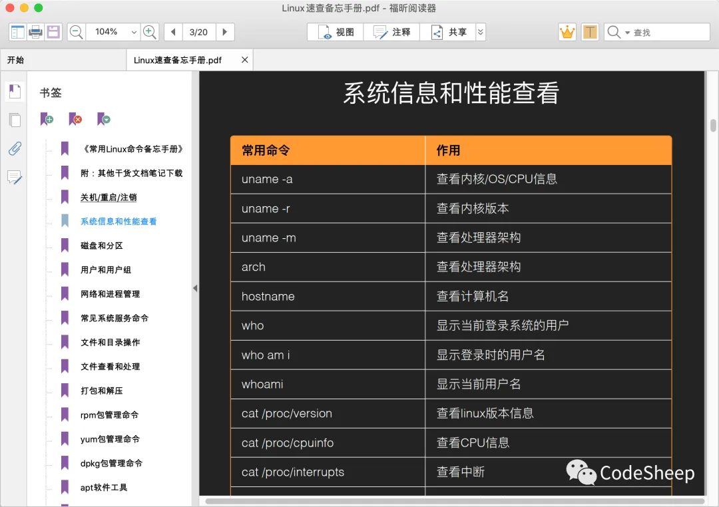Select the Linux速查备忘手册.pdf tab
Image resolution: width=719 pixels, height=507 pixels.
(x=178, y=60)
